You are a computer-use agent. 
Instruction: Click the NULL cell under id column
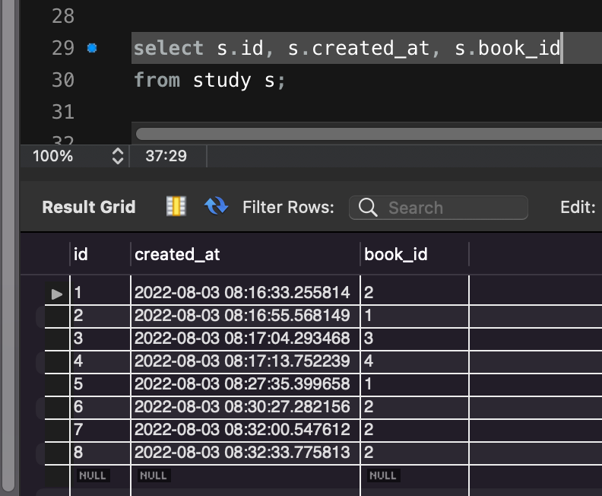[x=93, y=475]
